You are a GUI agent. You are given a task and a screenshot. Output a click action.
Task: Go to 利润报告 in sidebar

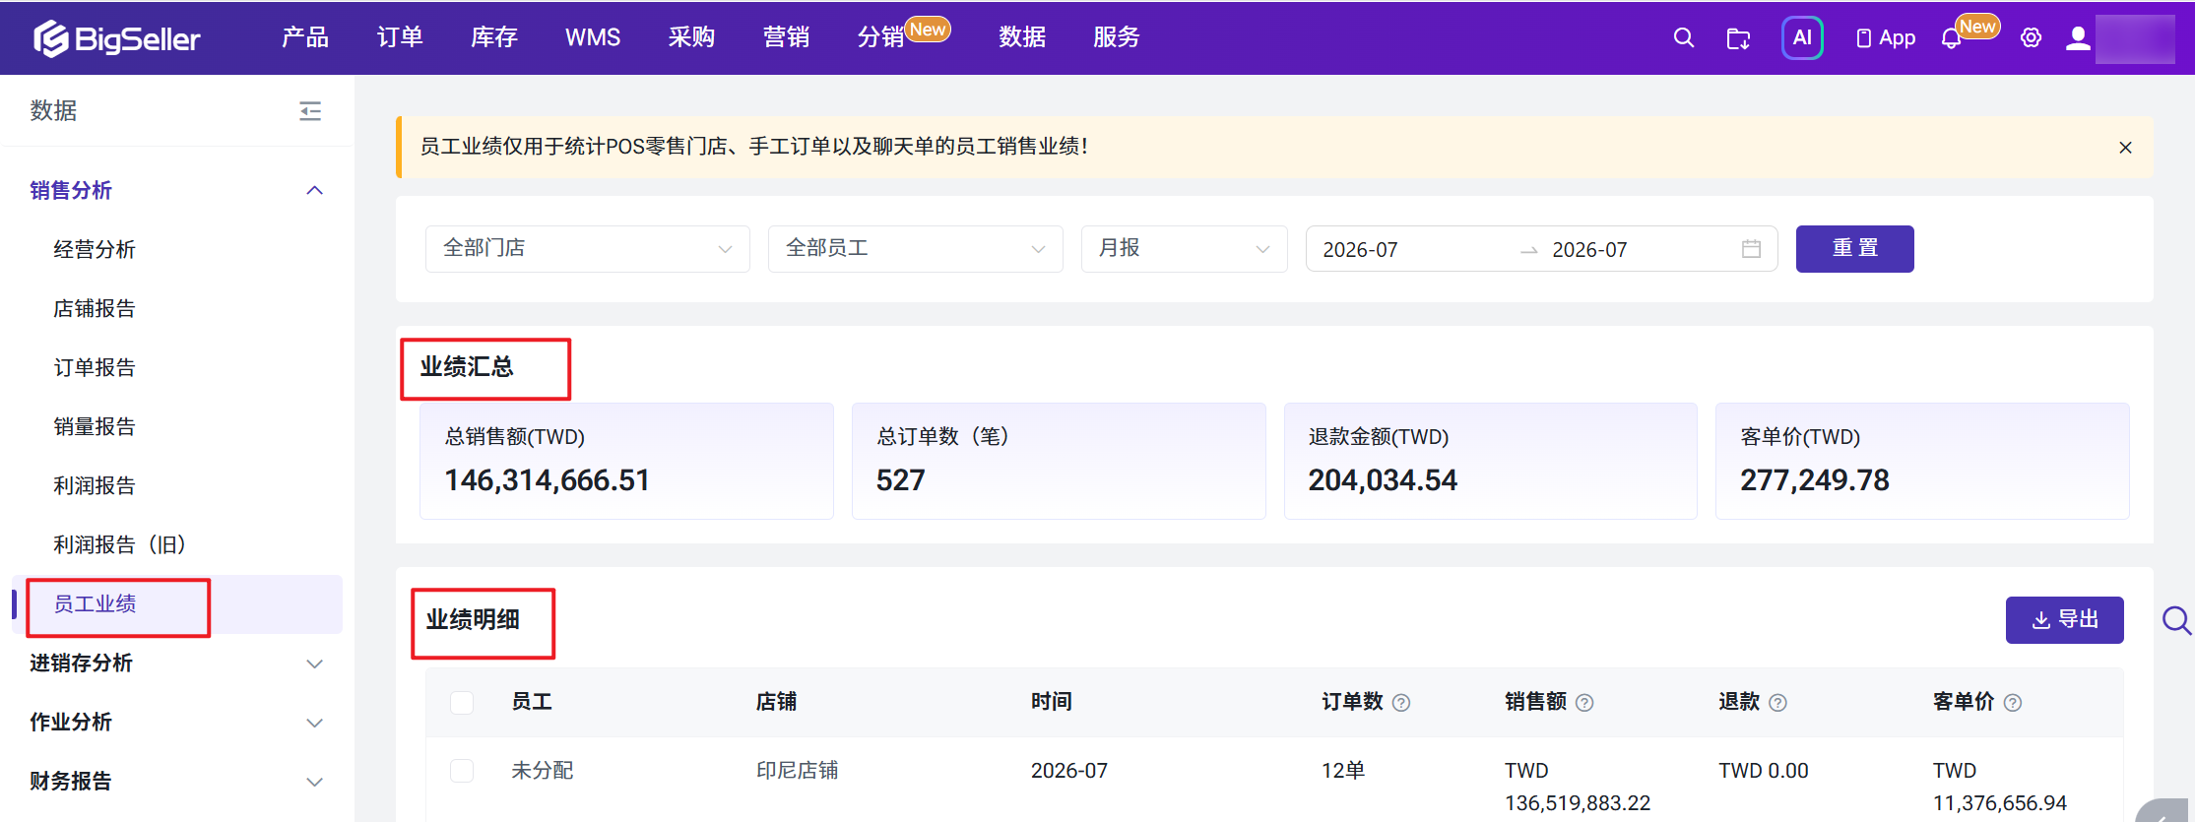(x=95, y=485)
